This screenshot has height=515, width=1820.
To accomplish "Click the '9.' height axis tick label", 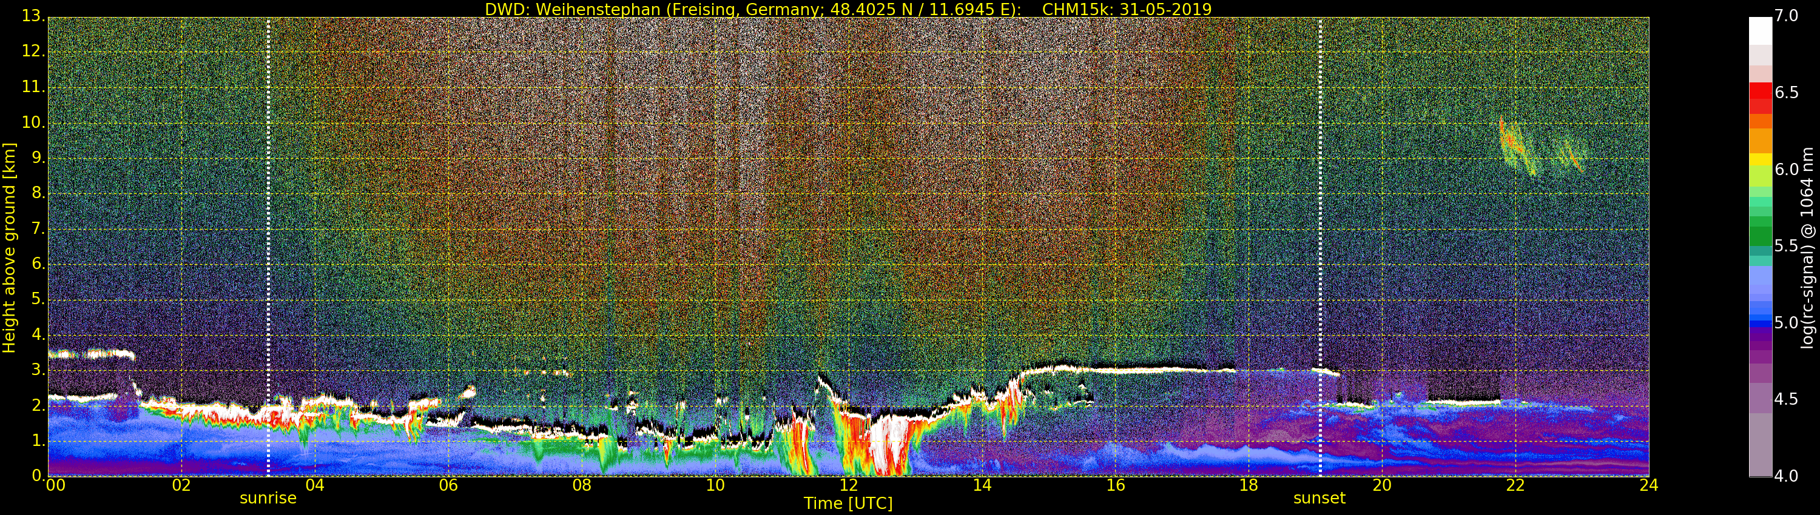I will tap(38, 158).
